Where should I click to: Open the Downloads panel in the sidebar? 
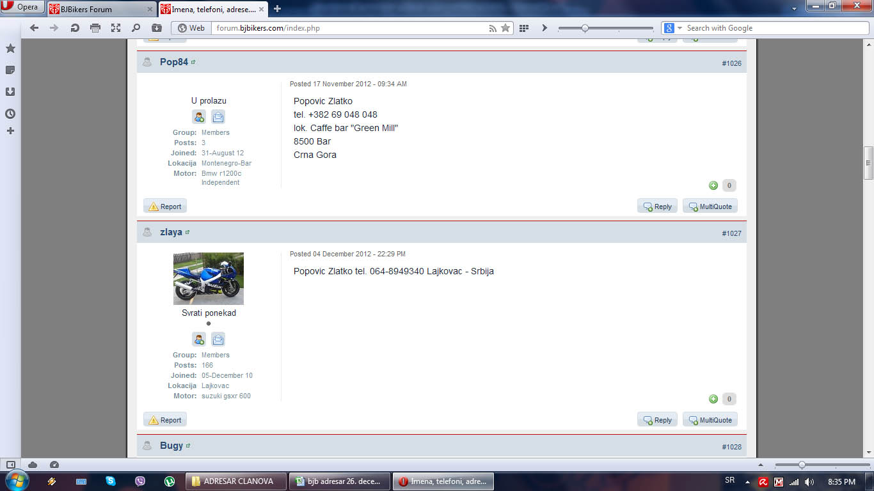[10, 91]
